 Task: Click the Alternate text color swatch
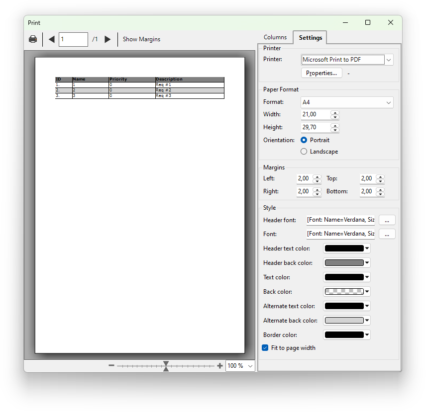pyautogui.click(x=344, y=306)
